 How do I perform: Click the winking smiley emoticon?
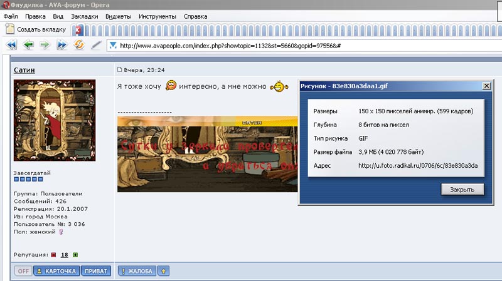[x=279, y=86]
